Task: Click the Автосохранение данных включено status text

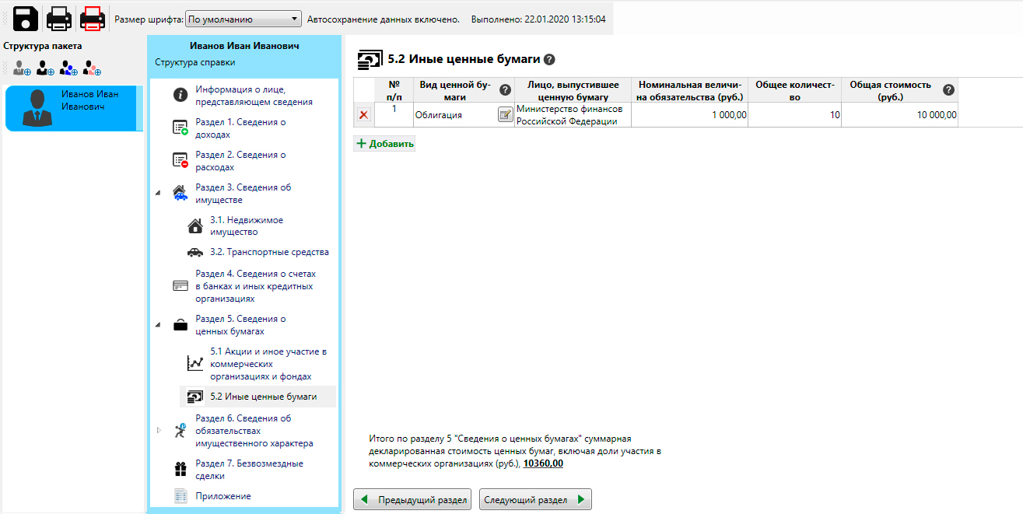Action: (384, 19)
